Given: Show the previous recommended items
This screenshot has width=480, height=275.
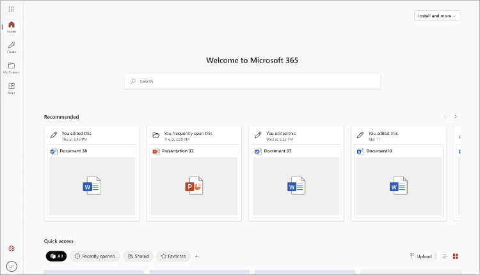Looking at the screenshot, I should [x=445, y=116].
